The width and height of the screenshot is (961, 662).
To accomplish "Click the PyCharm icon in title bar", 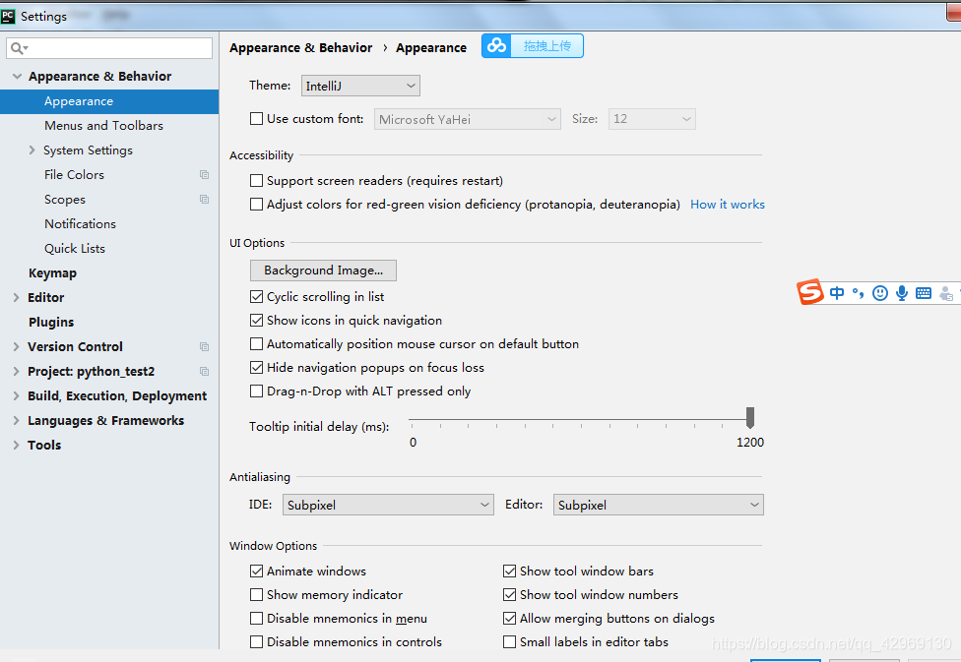I will coord(8,16).
